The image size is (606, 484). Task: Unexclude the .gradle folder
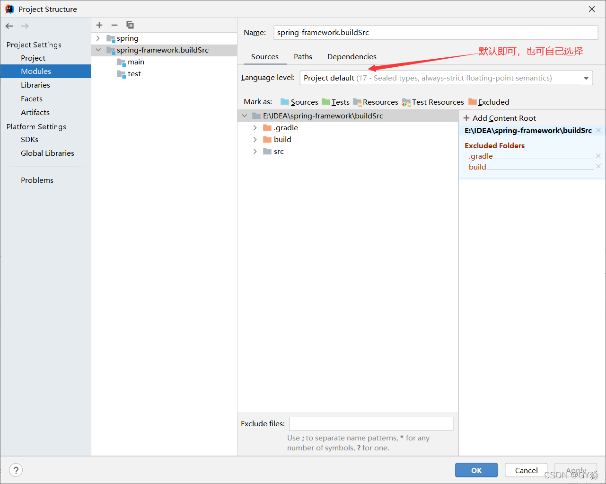tap(598, 156)
